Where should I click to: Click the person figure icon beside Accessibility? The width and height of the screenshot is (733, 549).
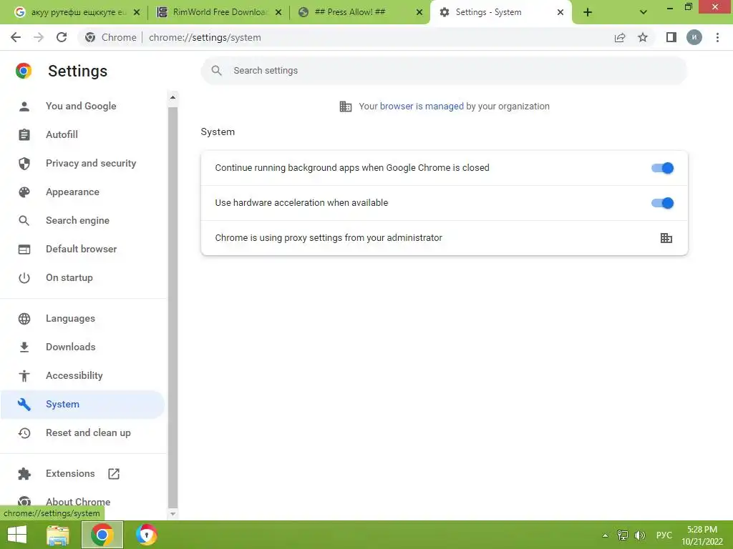coord(24,376)
